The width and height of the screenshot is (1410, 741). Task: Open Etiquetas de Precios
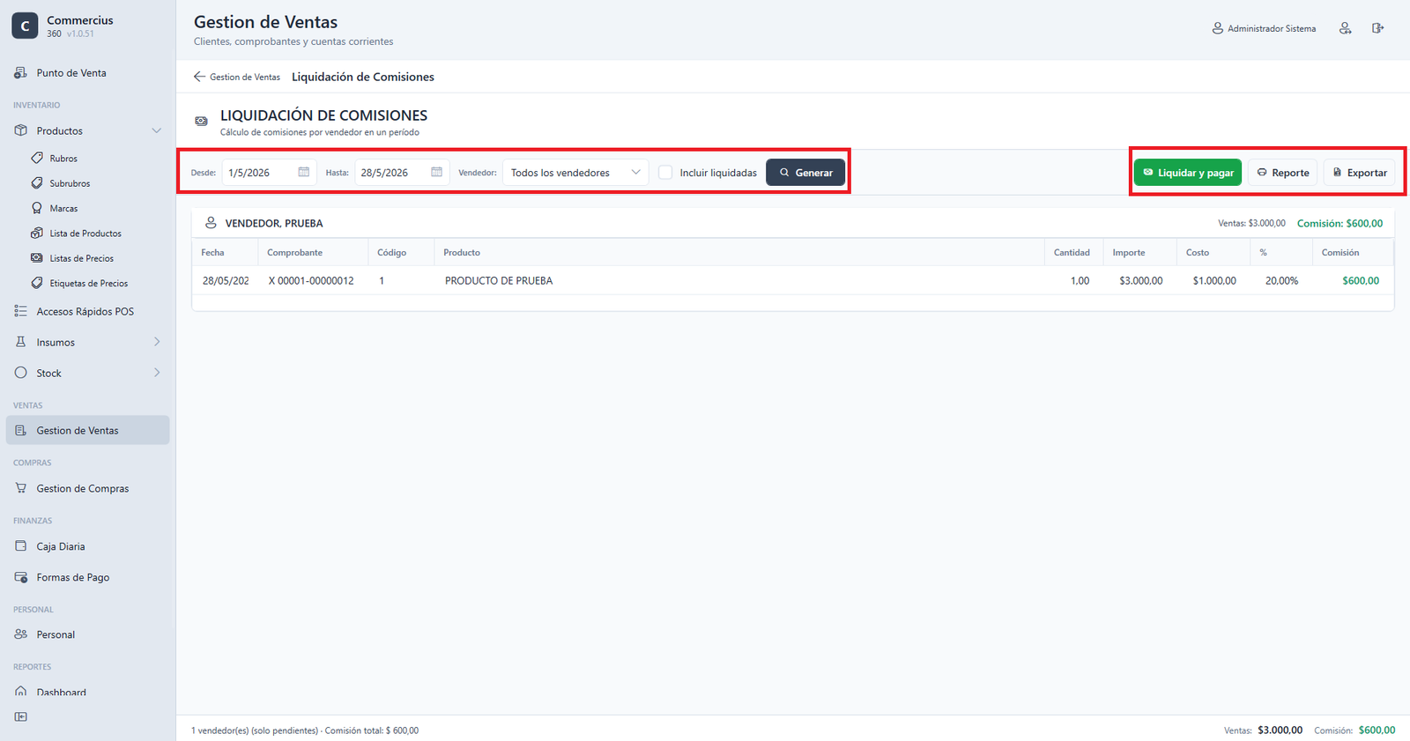[x=88, y=283]
